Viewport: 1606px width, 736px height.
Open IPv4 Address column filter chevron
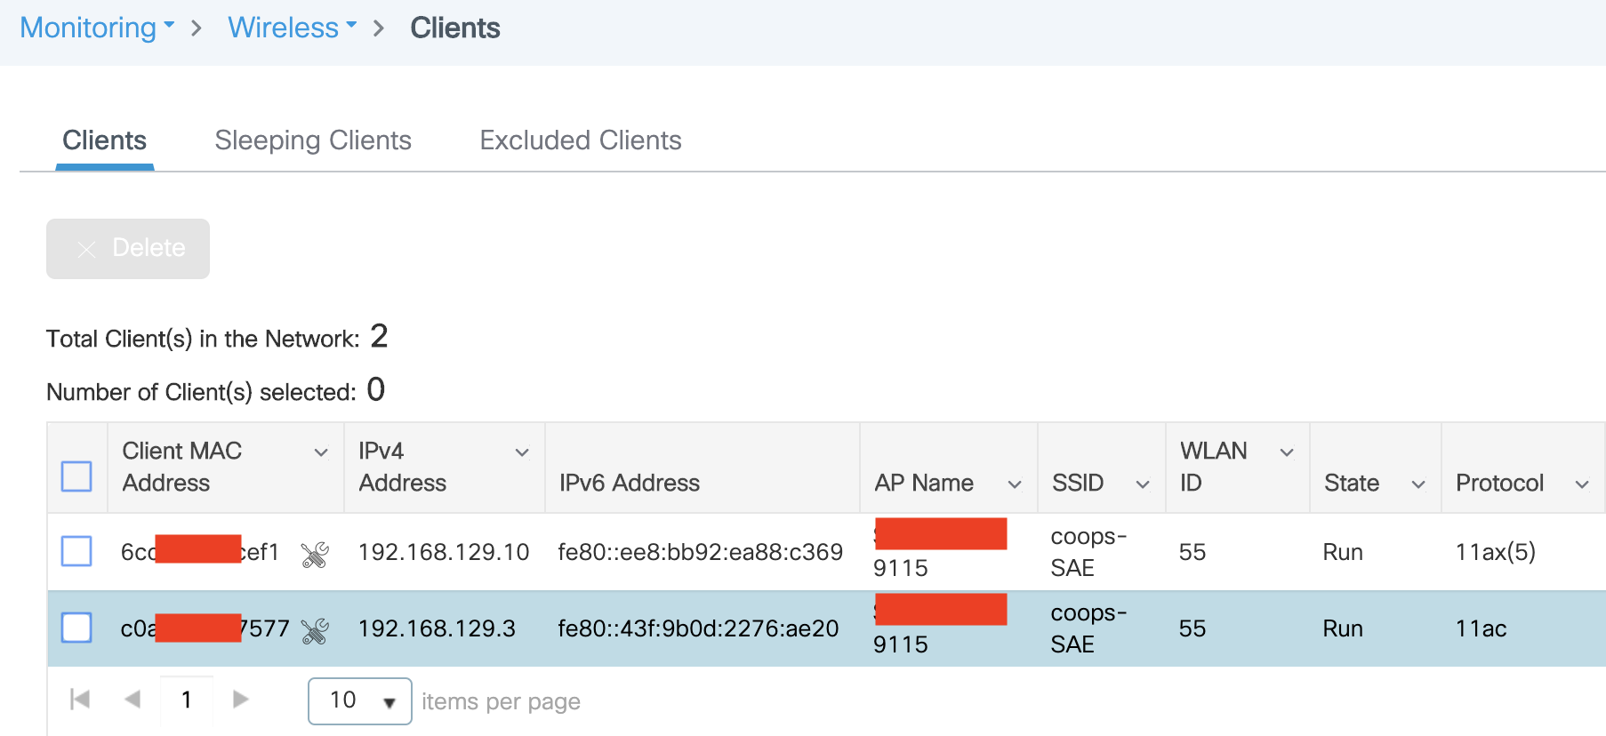(522, 452)
